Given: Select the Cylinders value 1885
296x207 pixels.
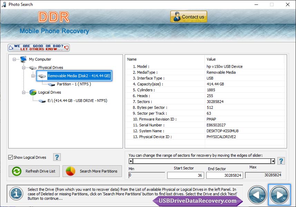Looking at the screenshot, I should (211, 90).
